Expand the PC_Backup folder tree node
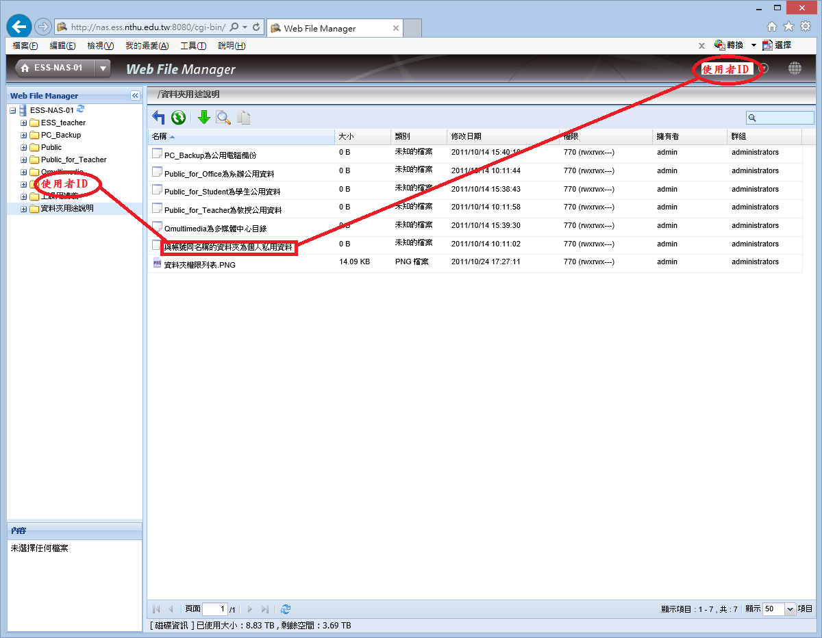This screenshot has width=822, height=638. coord(24,136)
